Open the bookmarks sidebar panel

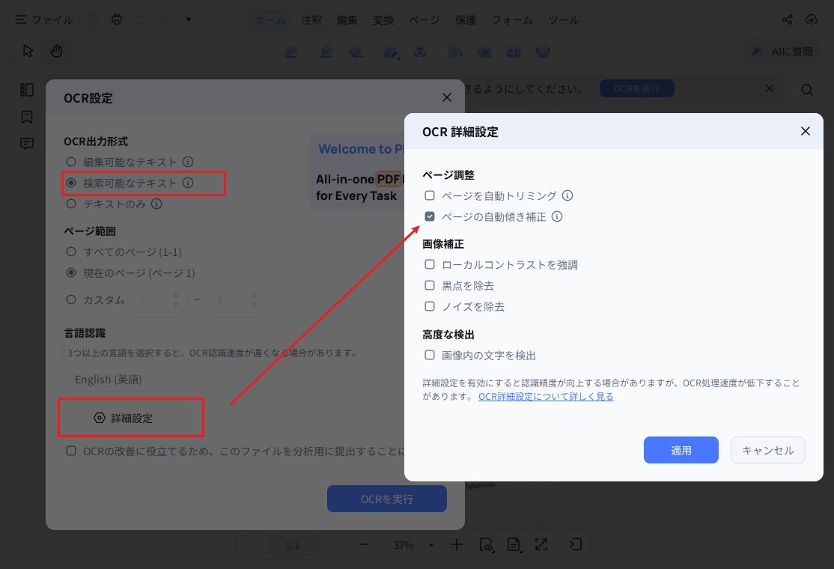27,117
